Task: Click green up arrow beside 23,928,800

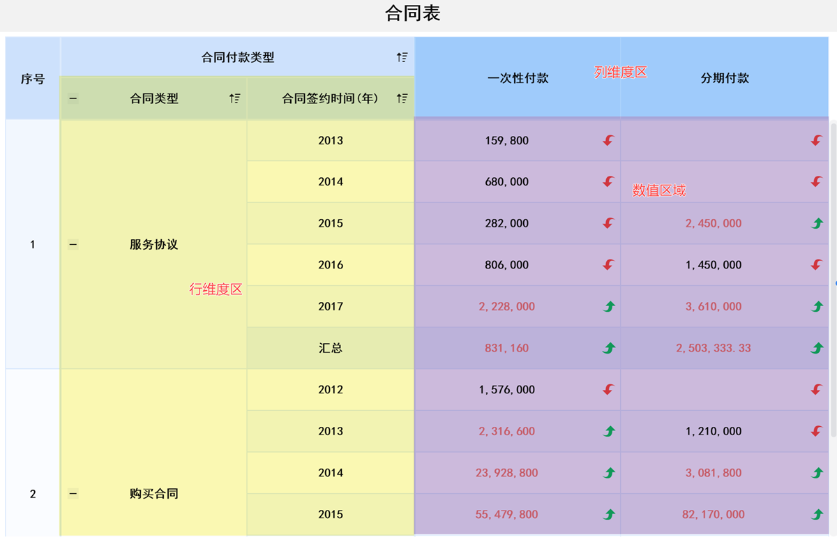Action: [x=608, y=473]
